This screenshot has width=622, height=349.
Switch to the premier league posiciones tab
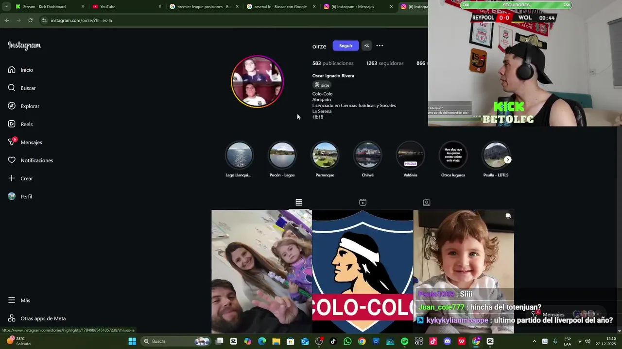point(204,7)
